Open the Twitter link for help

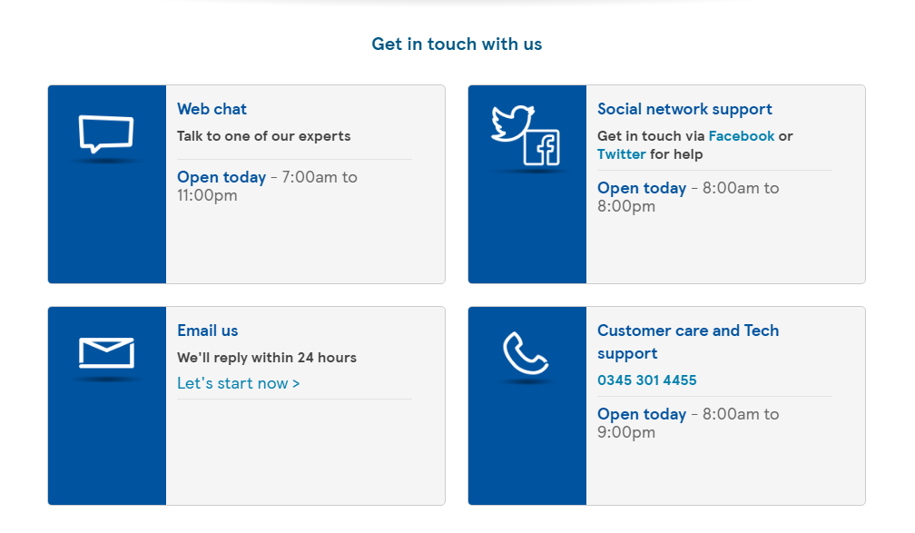coord(622,153)
